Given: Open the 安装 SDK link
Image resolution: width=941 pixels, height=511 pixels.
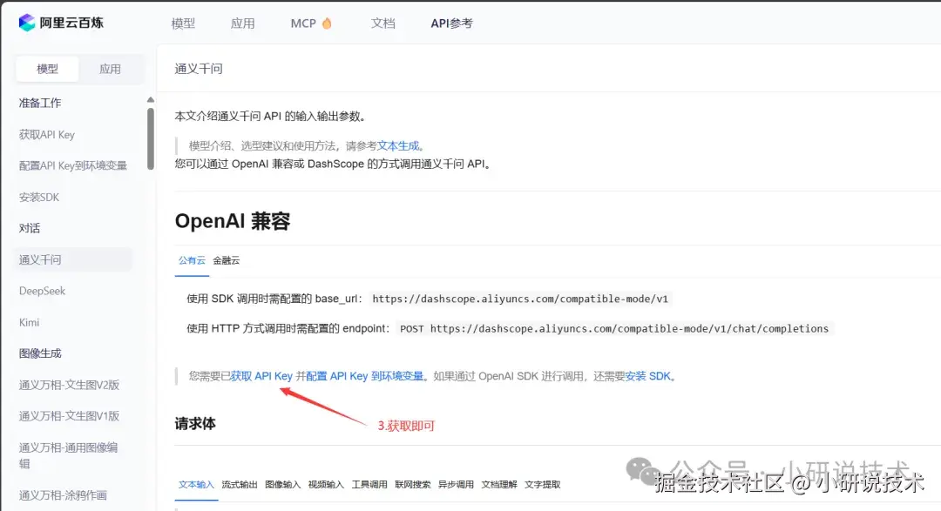Looking at the screenshot, I should coord(648,376).
